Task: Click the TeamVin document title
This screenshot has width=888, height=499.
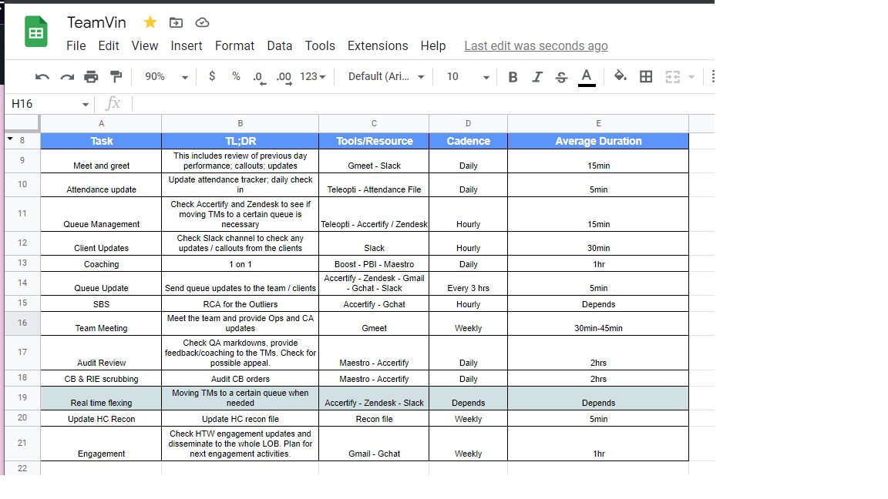Action: click(97, 22)
